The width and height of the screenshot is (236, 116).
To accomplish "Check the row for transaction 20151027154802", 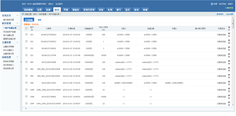I will 27,97.
